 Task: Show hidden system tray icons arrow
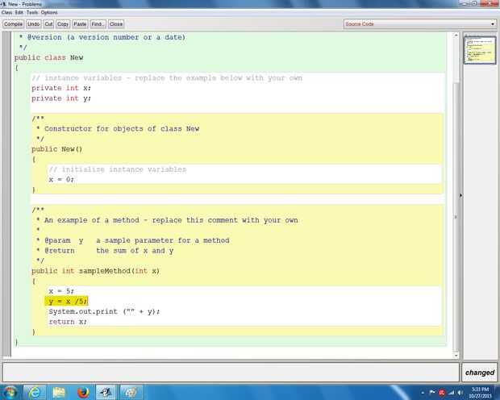point(423,393)
